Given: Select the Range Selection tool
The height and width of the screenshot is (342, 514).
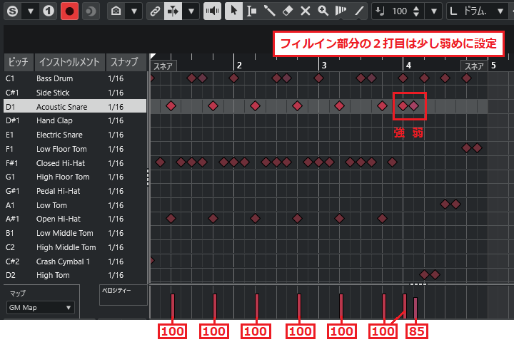Looking at the screenshot, I should pyautogui.click(x=252, y=11).
